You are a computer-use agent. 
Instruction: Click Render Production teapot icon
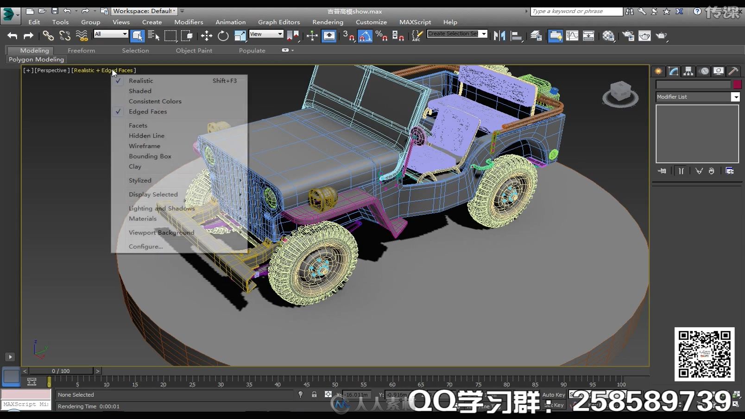(x=662, y=36)
